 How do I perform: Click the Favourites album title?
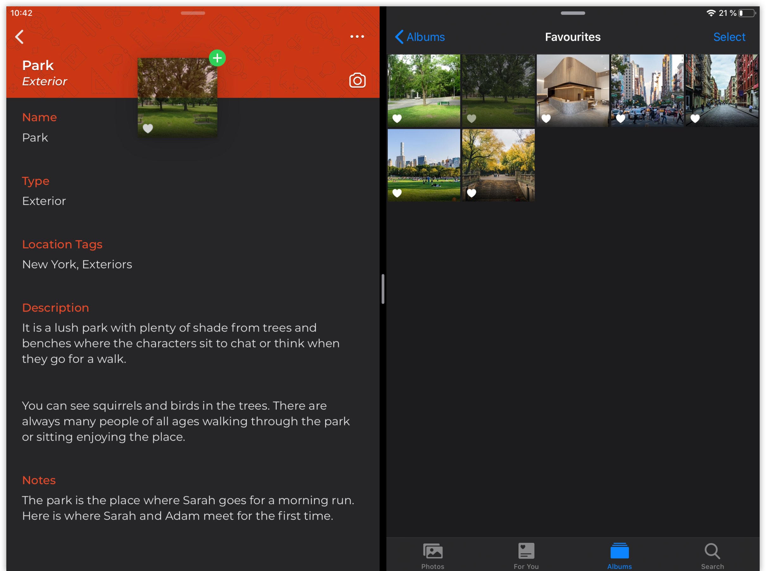pyautogui.click(x=573, y=37)
